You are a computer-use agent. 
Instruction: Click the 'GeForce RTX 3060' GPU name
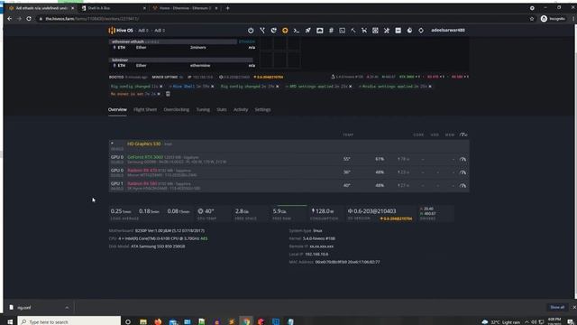click(145, 157)
